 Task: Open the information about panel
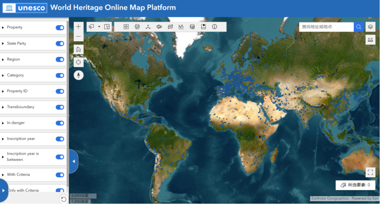click(215, 27)
